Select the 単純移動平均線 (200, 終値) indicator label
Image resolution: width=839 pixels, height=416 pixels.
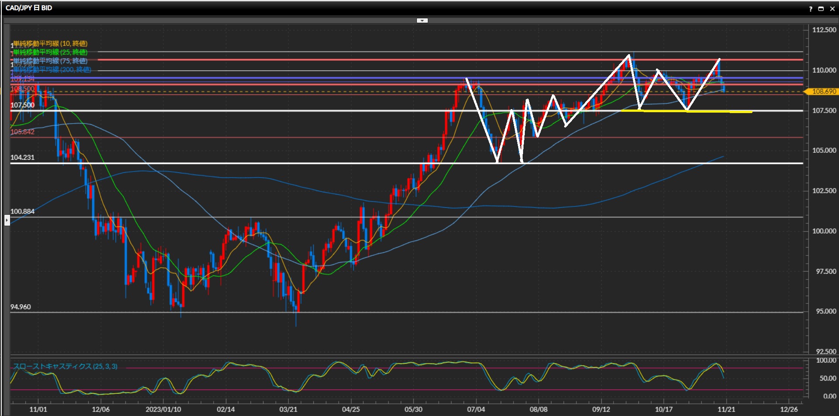coord(52,69)
